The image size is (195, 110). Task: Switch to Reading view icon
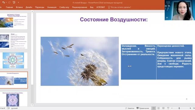pos(163,108)
